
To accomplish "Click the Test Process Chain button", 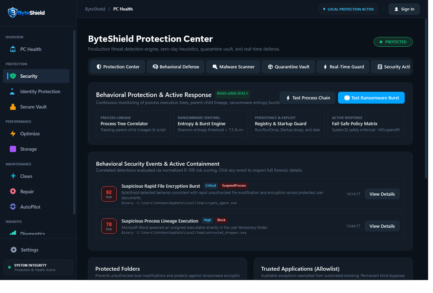I will pos(307,98).
